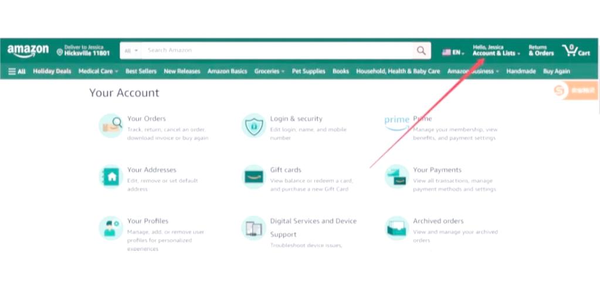Click the Your Orders package icon
The height and width of the screenshot is (293, 600).
[111, 125]
